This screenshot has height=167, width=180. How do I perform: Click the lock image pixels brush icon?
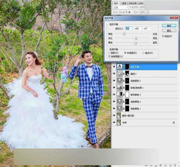point(123,12)
